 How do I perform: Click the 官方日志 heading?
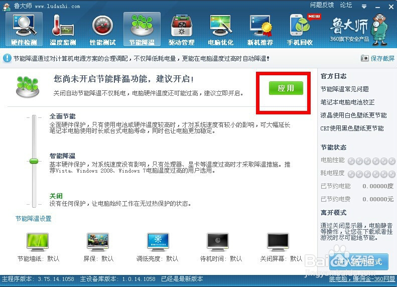click(333, 76)
